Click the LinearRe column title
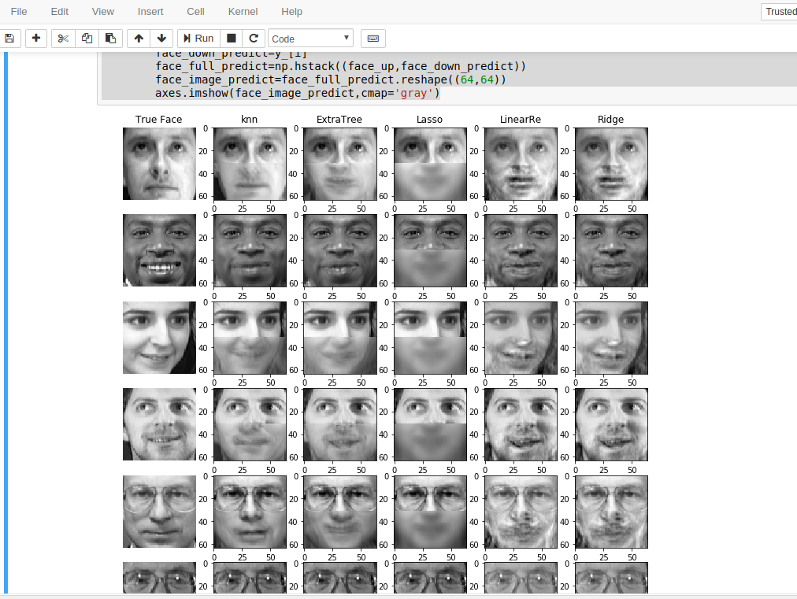The height and width of the screenshot is (599, 797). 520,120
